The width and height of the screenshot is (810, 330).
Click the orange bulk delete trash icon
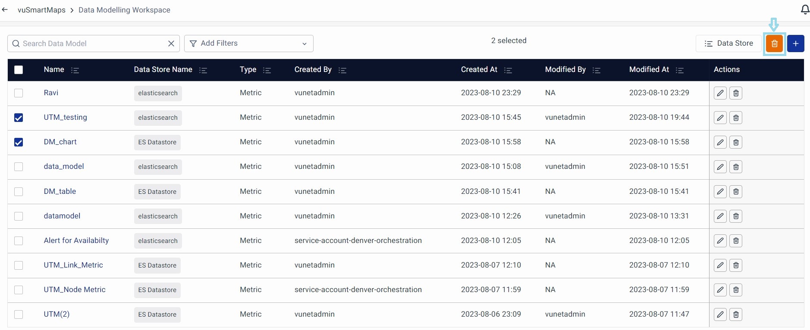[x=774, y=44]
